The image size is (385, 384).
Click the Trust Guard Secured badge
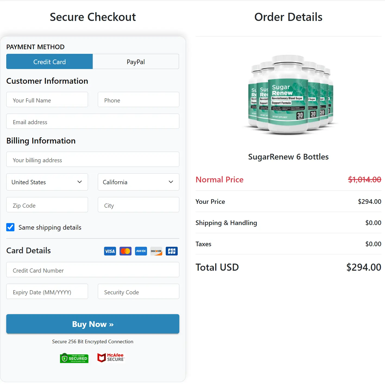click(74, 358)
